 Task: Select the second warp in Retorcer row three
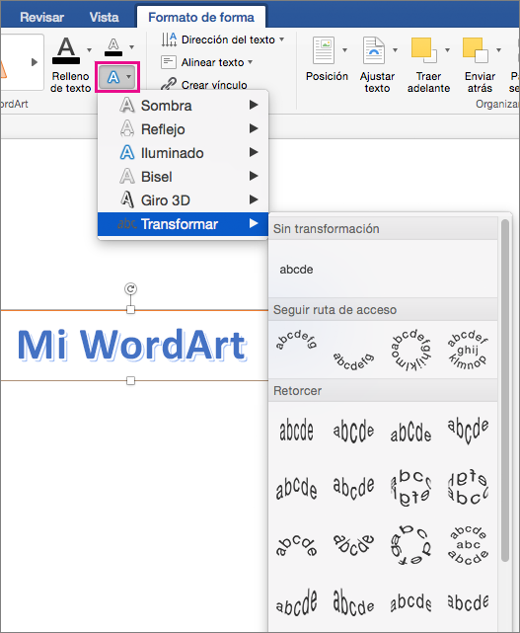coord(353,545)
